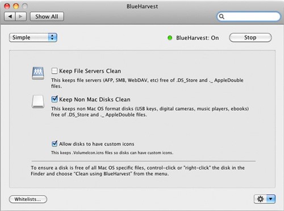The image size is (284, 211).
Task: Click the file server drive icon
Action: click(38, 73)
